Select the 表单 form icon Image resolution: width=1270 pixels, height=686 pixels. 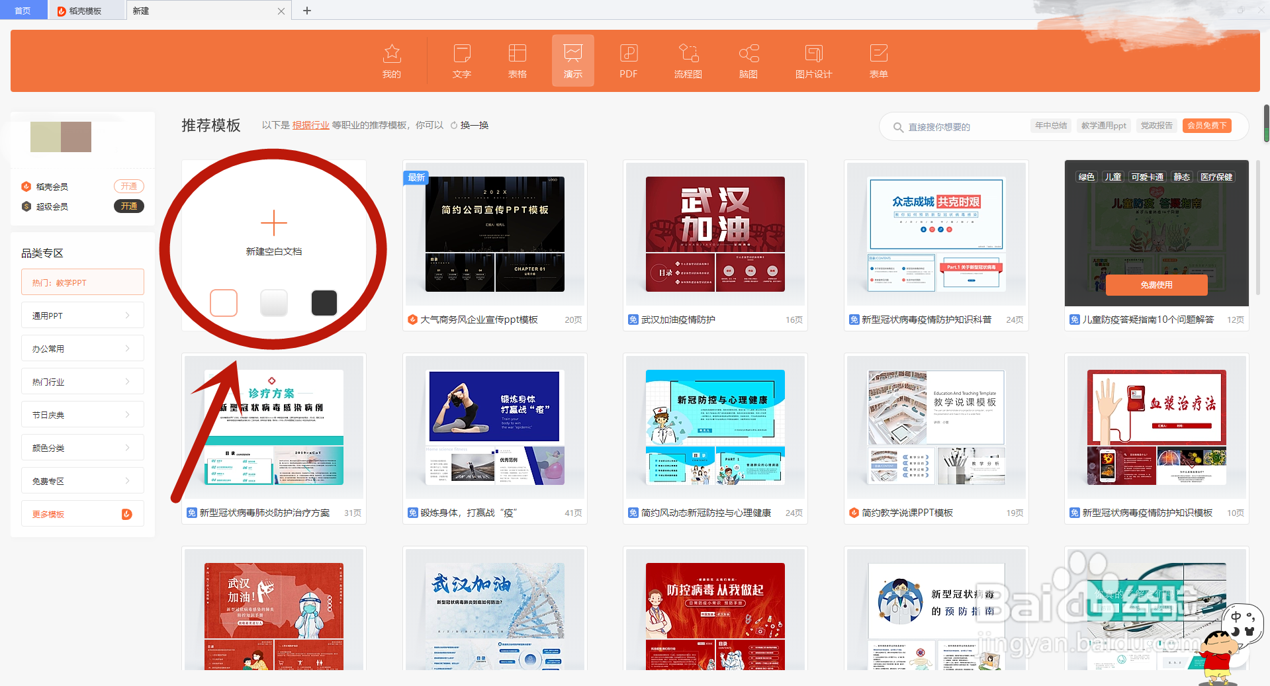coord(878,60)
